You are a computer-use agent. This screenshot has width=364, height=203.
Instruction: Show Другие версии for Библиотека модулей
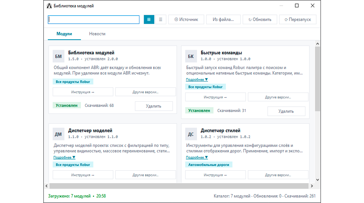[x=145, y=92]
